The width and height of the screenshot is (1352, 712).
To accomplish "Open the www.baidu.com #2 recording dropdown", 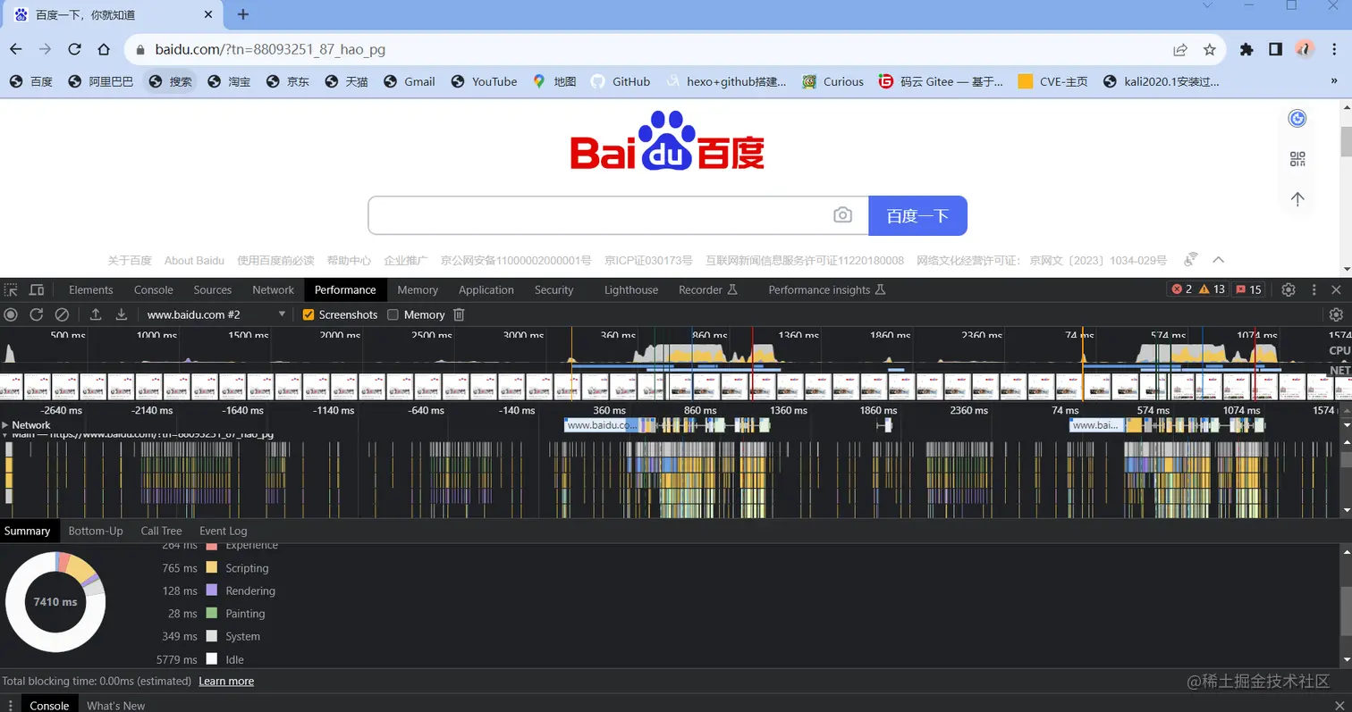I will click(x=215, y=314).
